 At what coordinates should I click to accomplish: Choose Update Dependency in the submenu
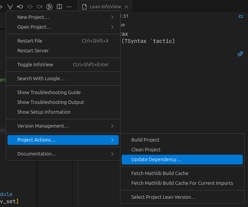pos(182,160)
